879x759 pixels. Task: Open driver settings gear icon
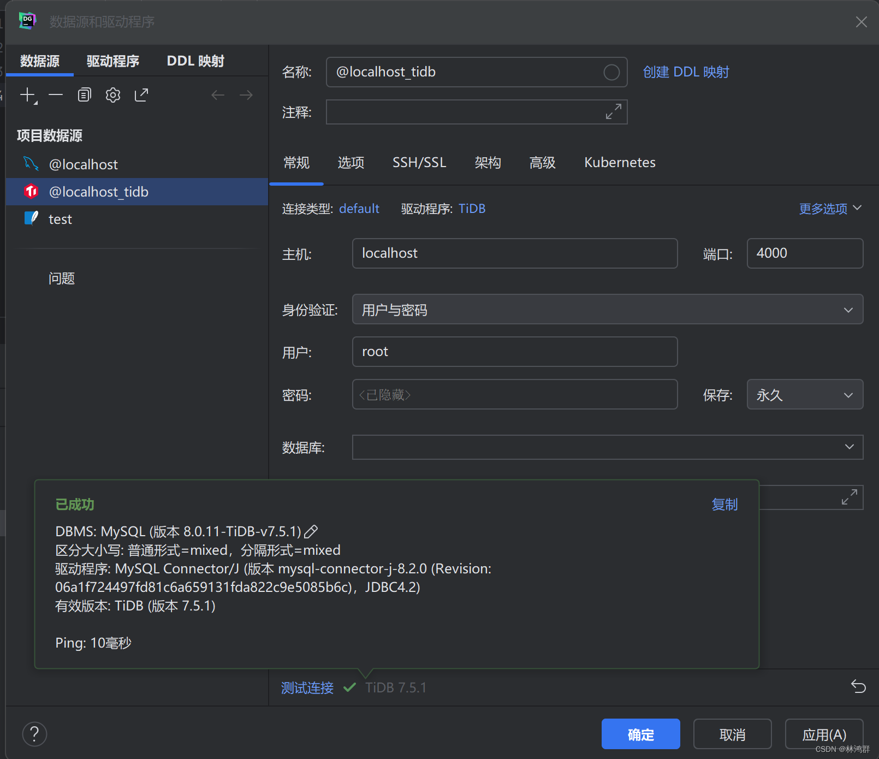[113, 95]
